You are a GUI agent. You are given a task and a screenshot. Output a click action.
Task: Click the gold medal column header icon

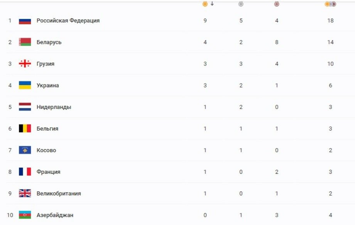[205, 4]
